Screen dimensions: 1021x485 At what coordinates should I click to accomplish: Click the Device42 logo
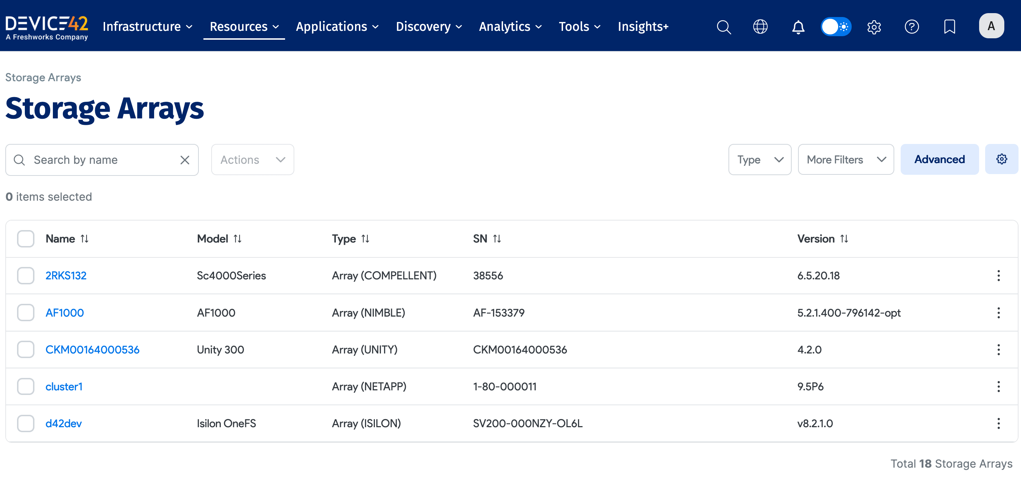47,27
